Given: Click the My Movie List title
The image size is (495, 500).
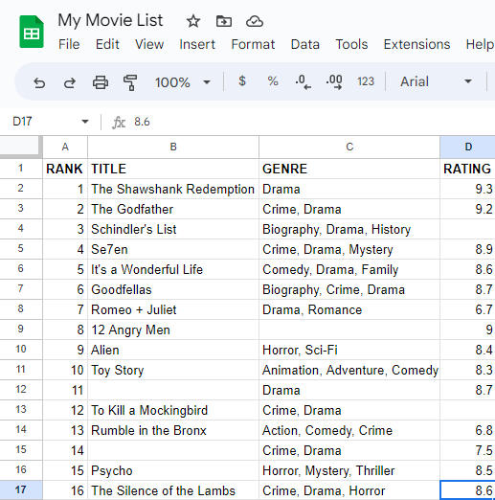Looking at the screenshot, I should (x=110, y=20).
